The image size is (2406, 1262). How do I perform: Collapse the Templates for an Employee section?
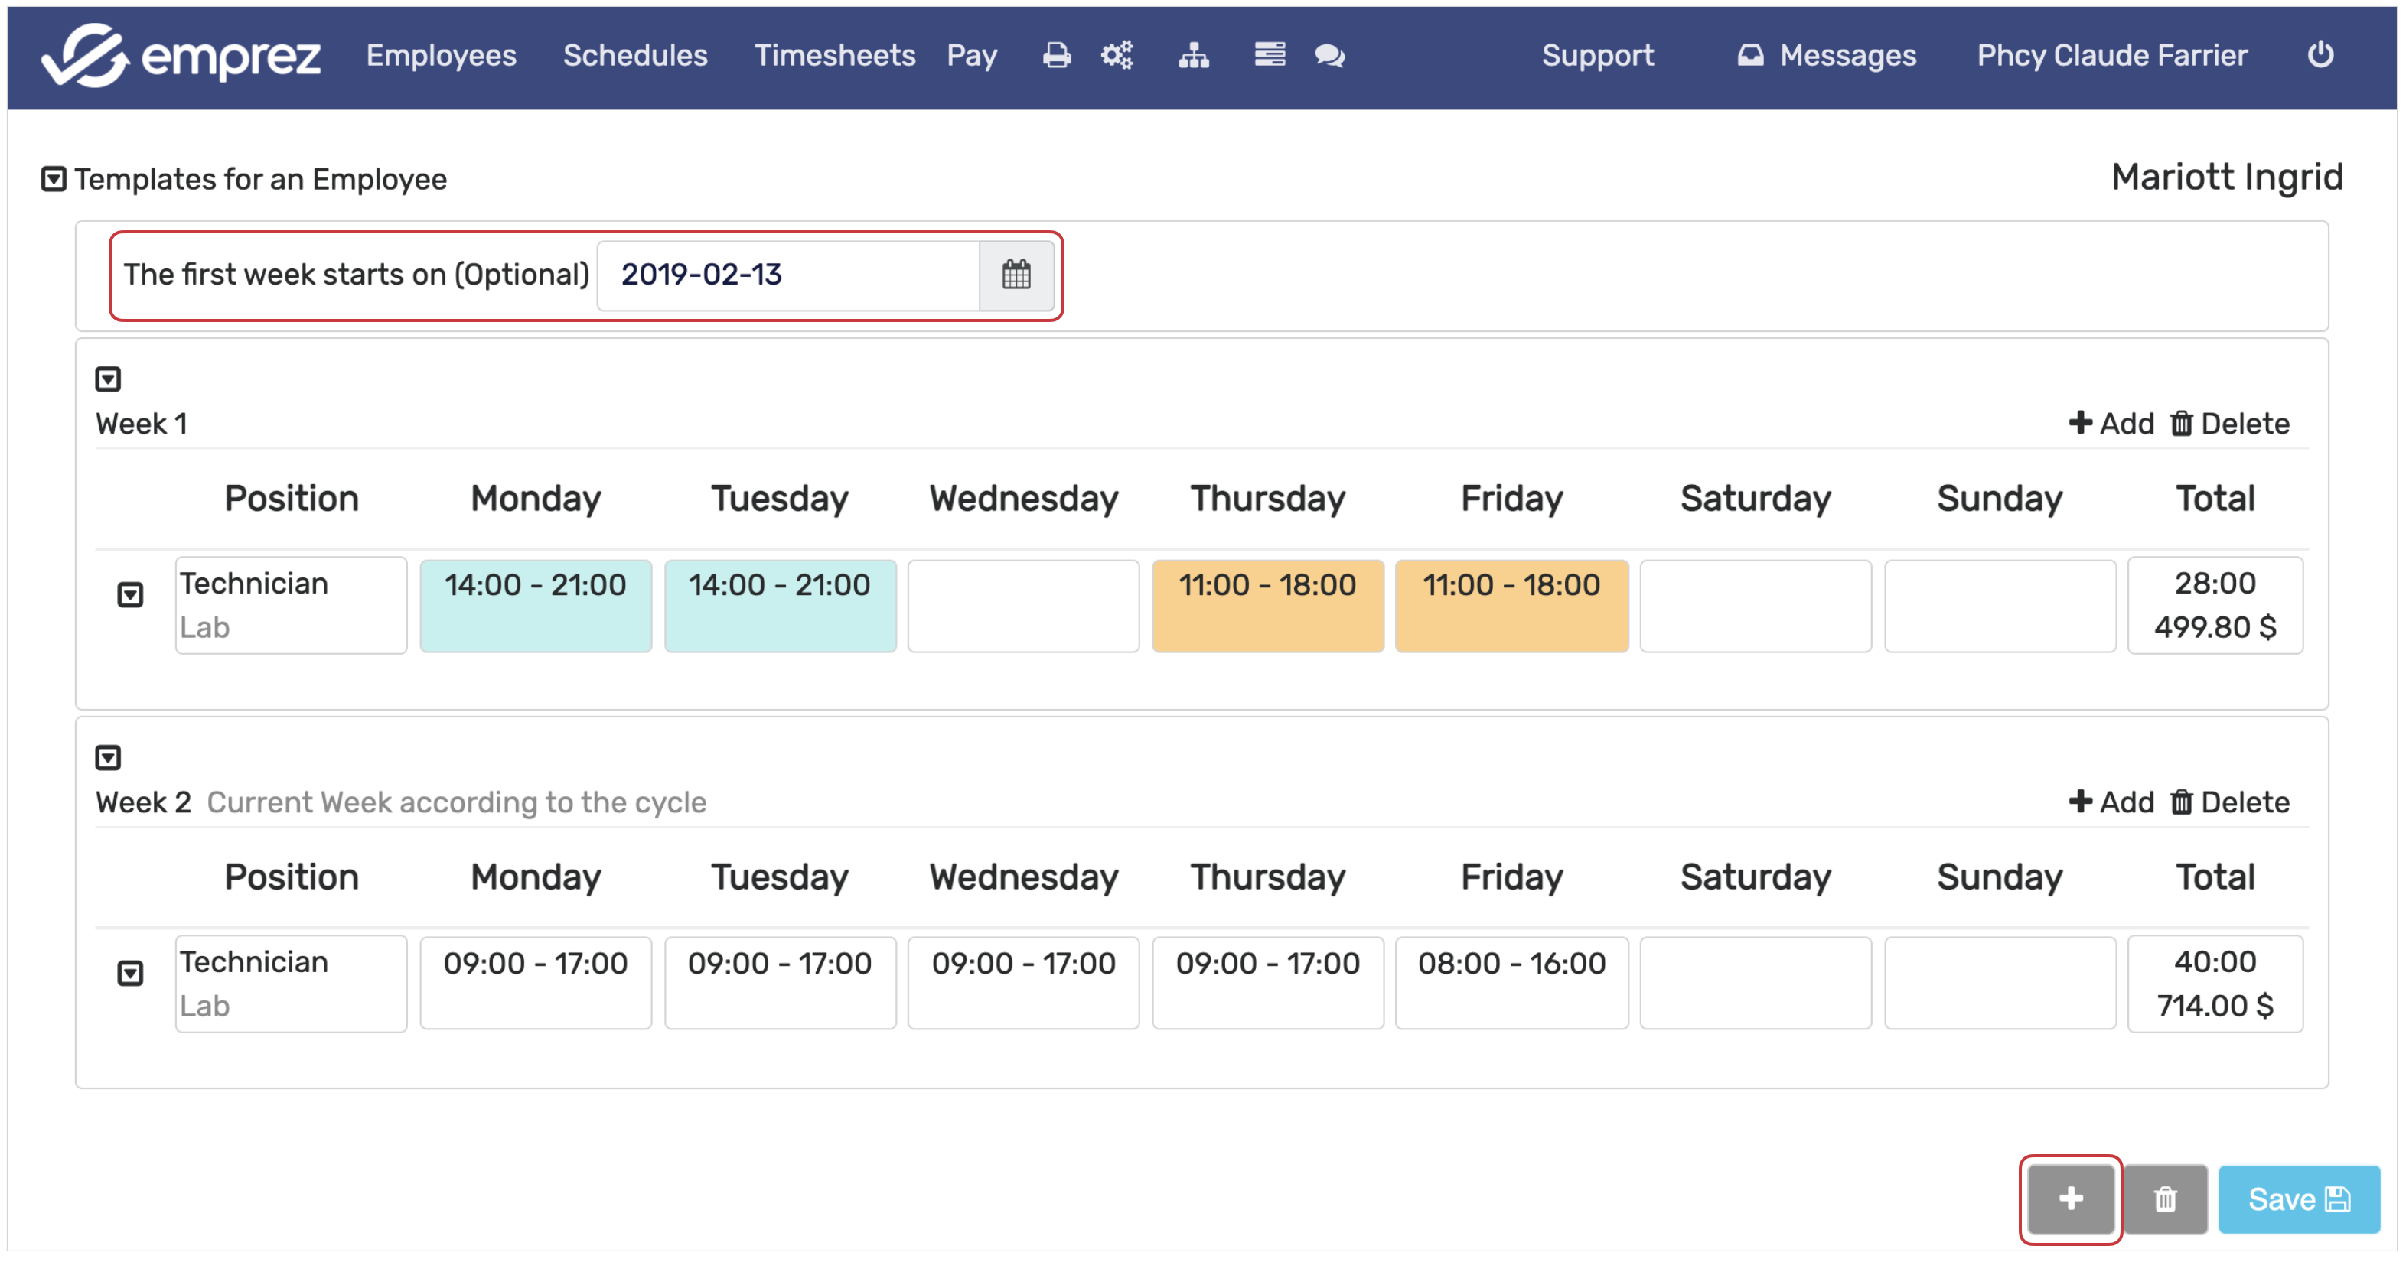[x=54, y=178]
